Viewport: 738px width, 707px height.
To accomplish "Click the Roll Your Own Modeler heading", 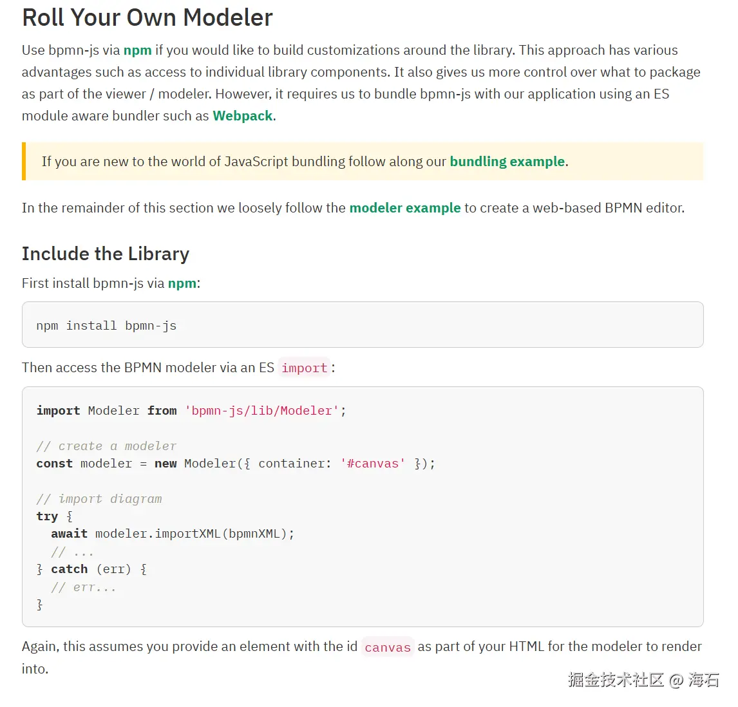I will 147,17.
